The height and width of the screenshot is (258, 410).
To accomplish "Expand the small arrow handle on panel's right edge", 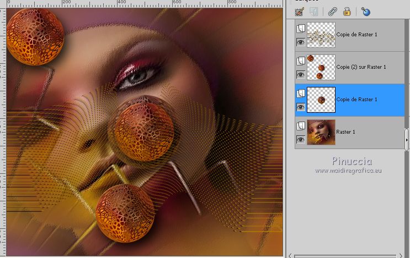I will [407, 140].
